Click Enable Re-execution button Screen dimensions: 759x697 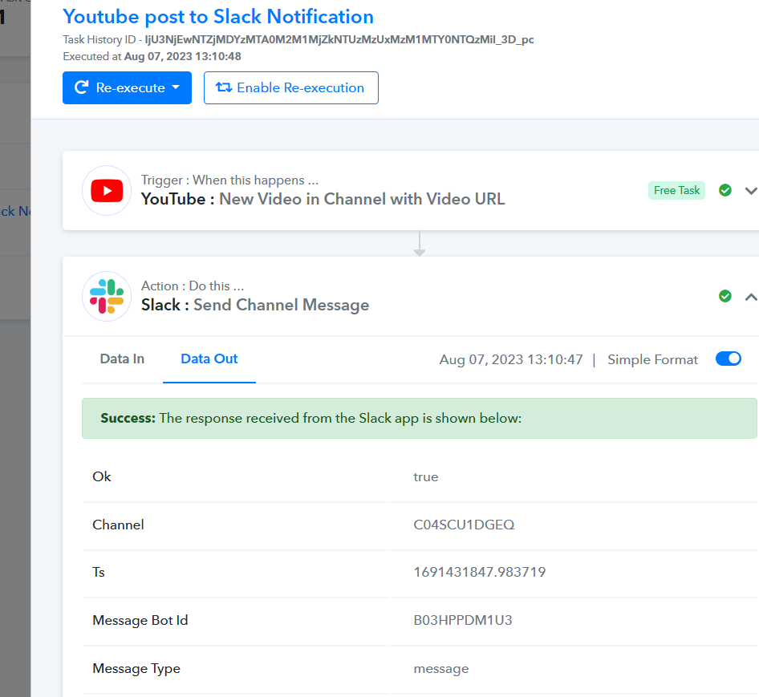291,87
